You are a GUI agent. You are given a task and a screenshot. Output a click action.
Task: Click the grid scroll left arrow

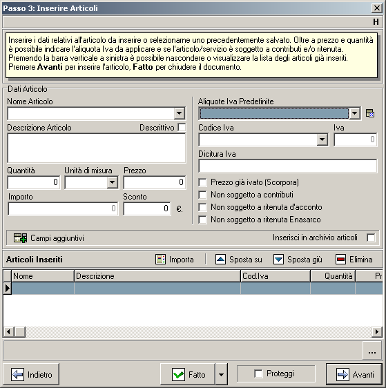pyautogui.click(x=9, y=331)
